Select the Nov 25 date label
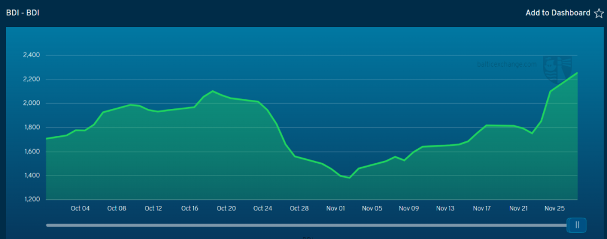The height and width of the screenshot is (239, 607). [x=555, y=208]
